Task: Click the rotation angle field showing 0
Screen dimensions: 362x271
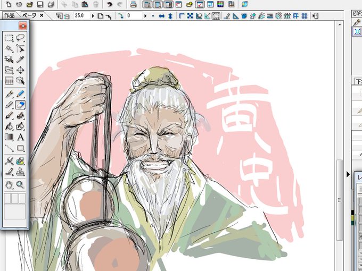Action: coord(135,15)
